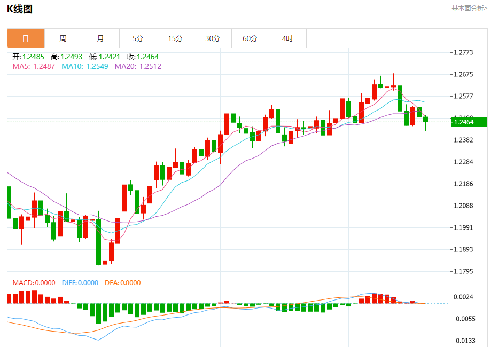Click the DEA:0.0000 indicator label

(x=123, y=283)
